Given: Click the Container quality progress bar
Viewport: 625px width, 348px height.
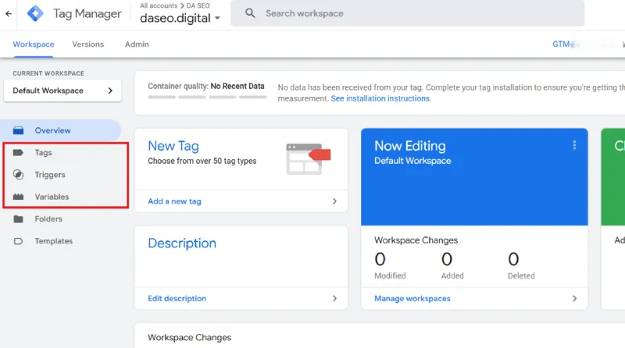Looking at the screenshot, I should 207,98.
